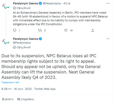The height and width of the screenshot is (103, 114).
Task: Click the Перекласти твіт translate link
Action: point(10,82)
